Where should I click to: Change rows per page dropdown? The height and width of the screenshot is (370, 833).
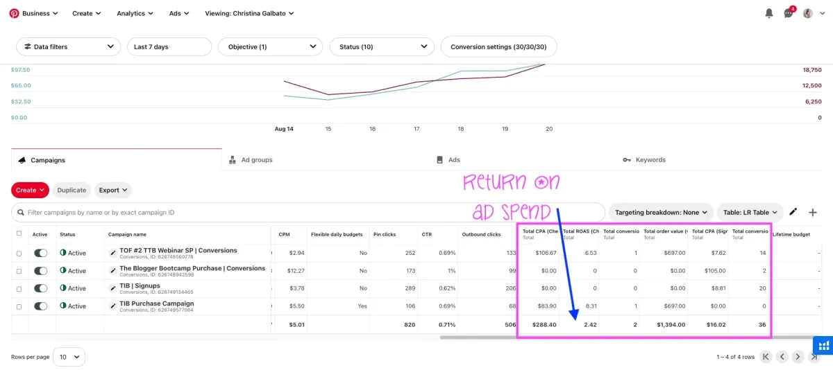click(x=69, y=357)
